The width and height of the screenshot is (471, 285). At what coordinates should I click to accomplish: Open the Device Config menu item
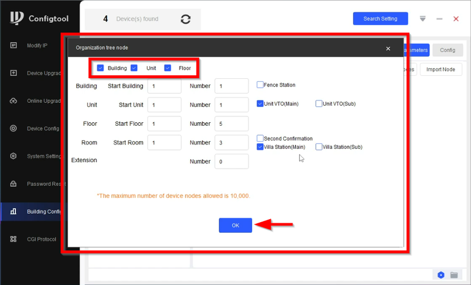click(x=43, y=129)
